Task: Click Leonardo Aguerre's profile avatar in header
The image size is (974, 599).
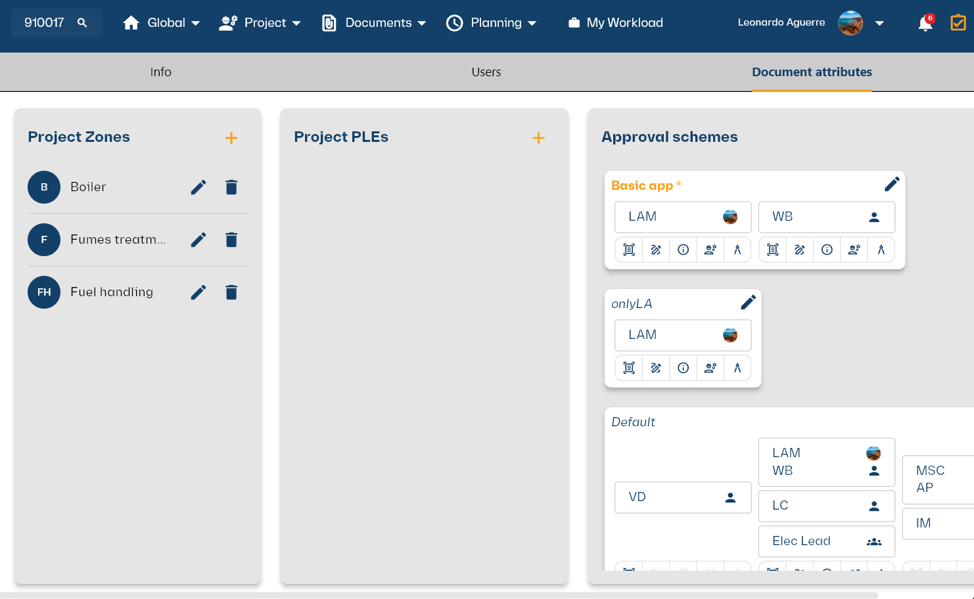Action: pyautogui.click(x=850, y=23)
